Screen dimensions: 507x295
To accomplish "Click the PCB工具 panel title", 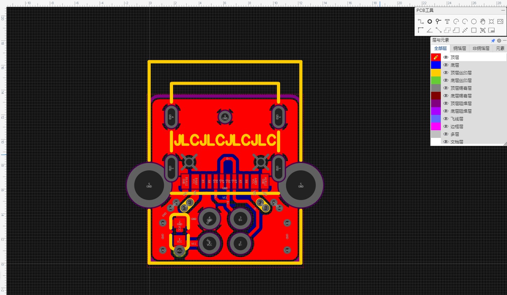I will pyautogui.click(x=425, y=10).
